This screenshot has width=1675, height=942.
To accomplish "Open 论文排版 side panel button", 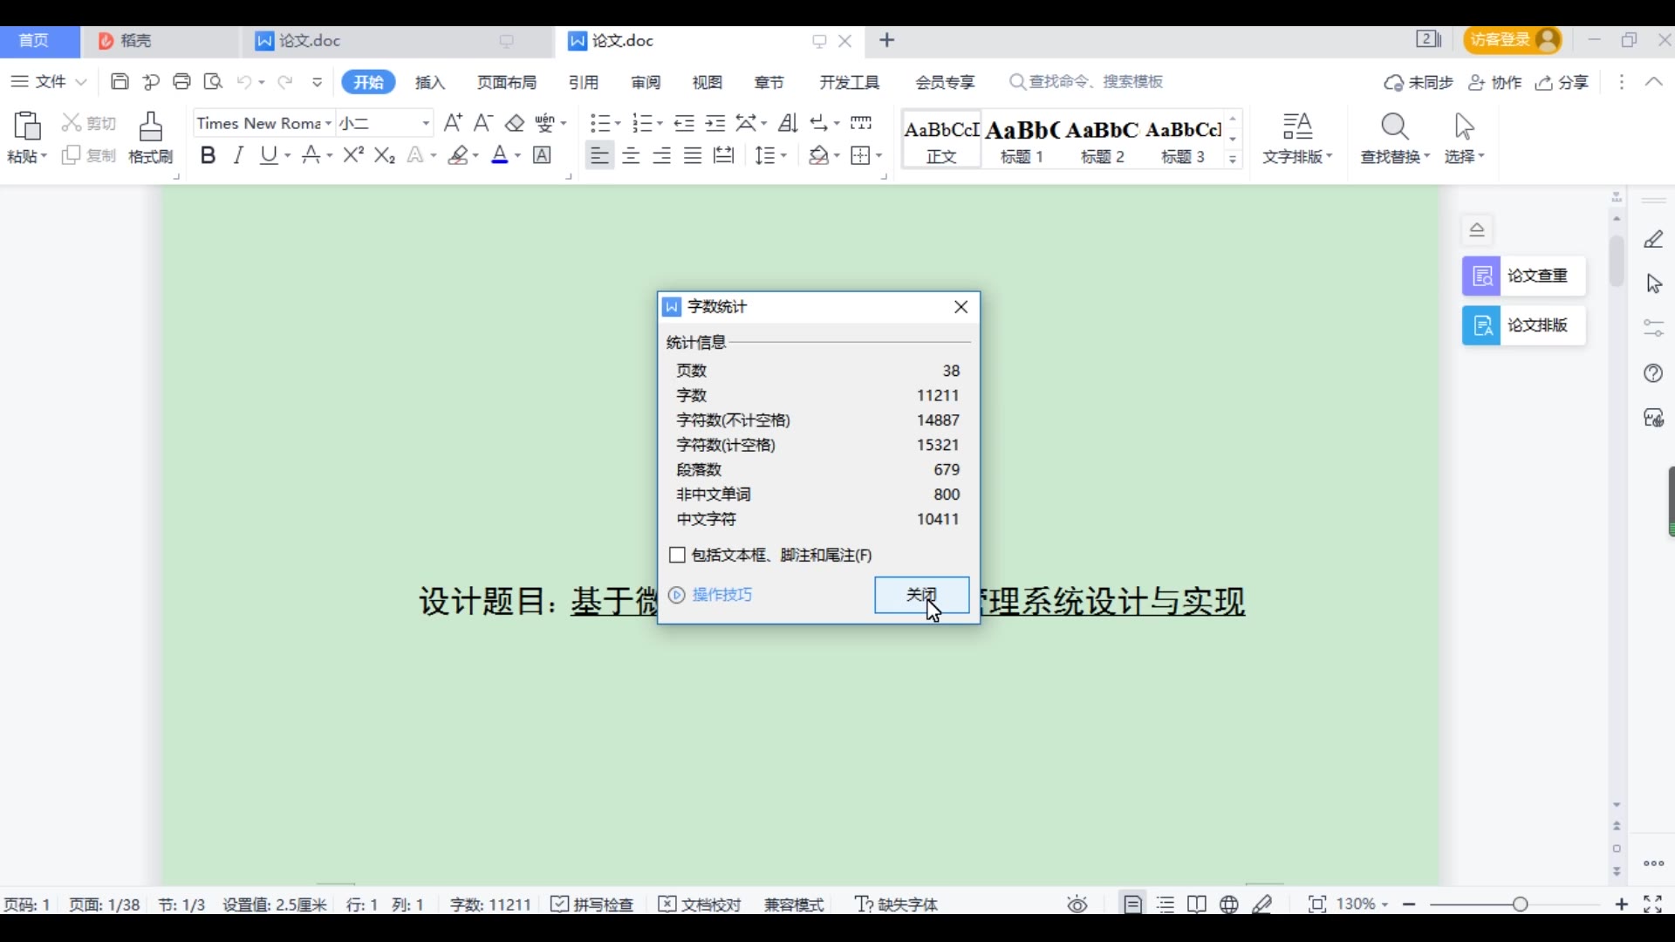I will (1523, 325).
